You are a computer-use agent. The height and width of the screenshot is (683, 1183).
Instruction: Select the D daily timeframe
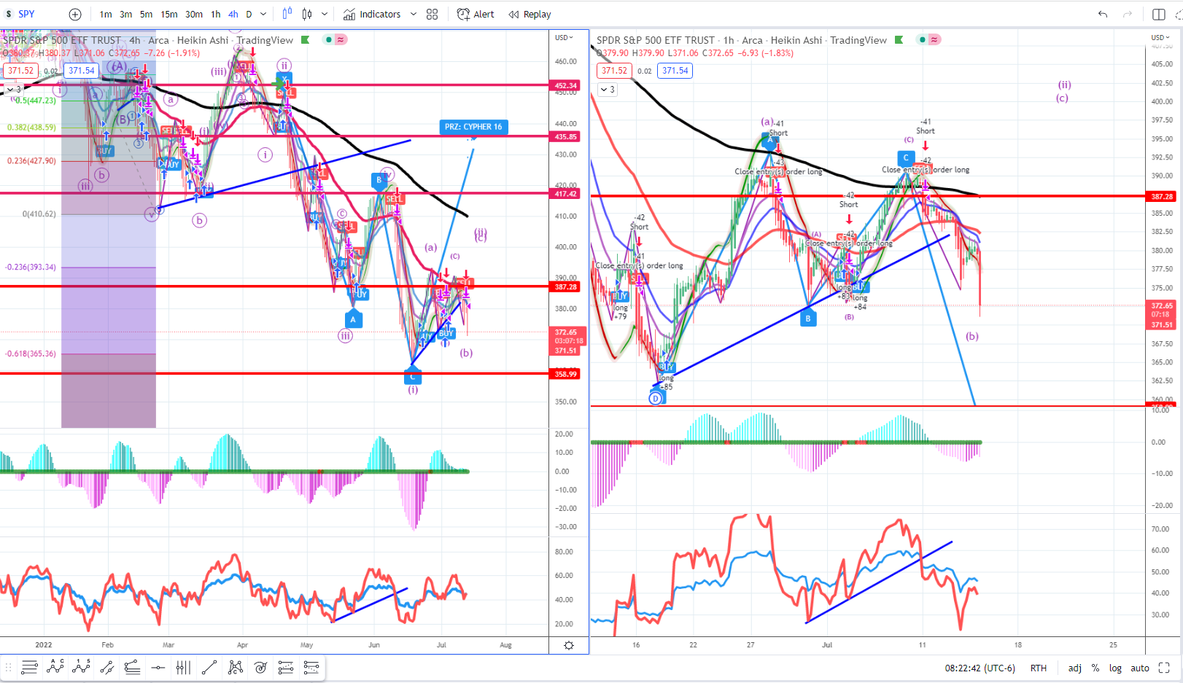(249, 14)
